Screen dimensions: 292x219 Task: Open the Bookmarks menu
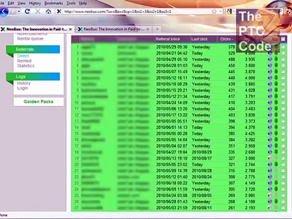(x=54, y=3)
